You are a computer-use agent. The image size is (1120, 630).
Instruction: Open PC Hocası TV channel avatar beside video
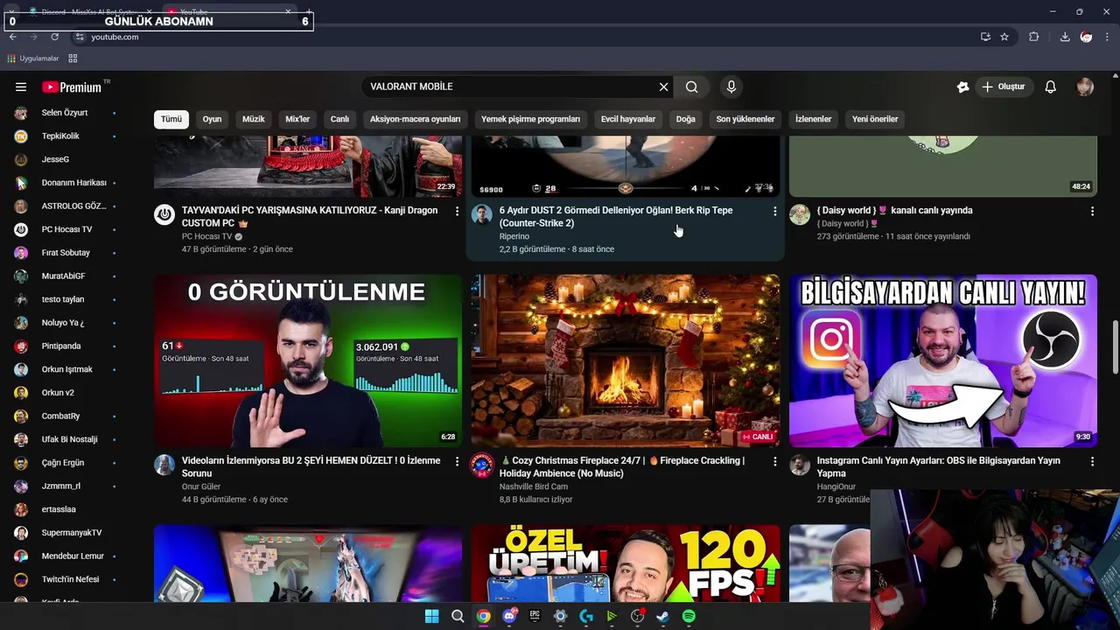pos(164,214)
